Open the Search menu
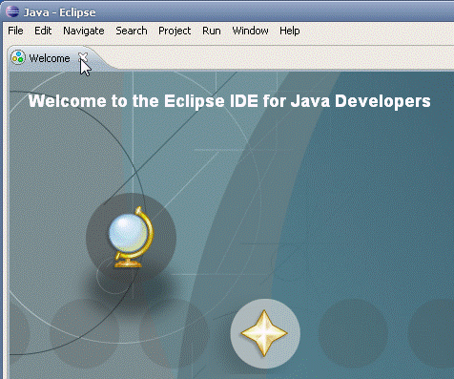This screenshot has height=379, width=454. coord(132,31)
